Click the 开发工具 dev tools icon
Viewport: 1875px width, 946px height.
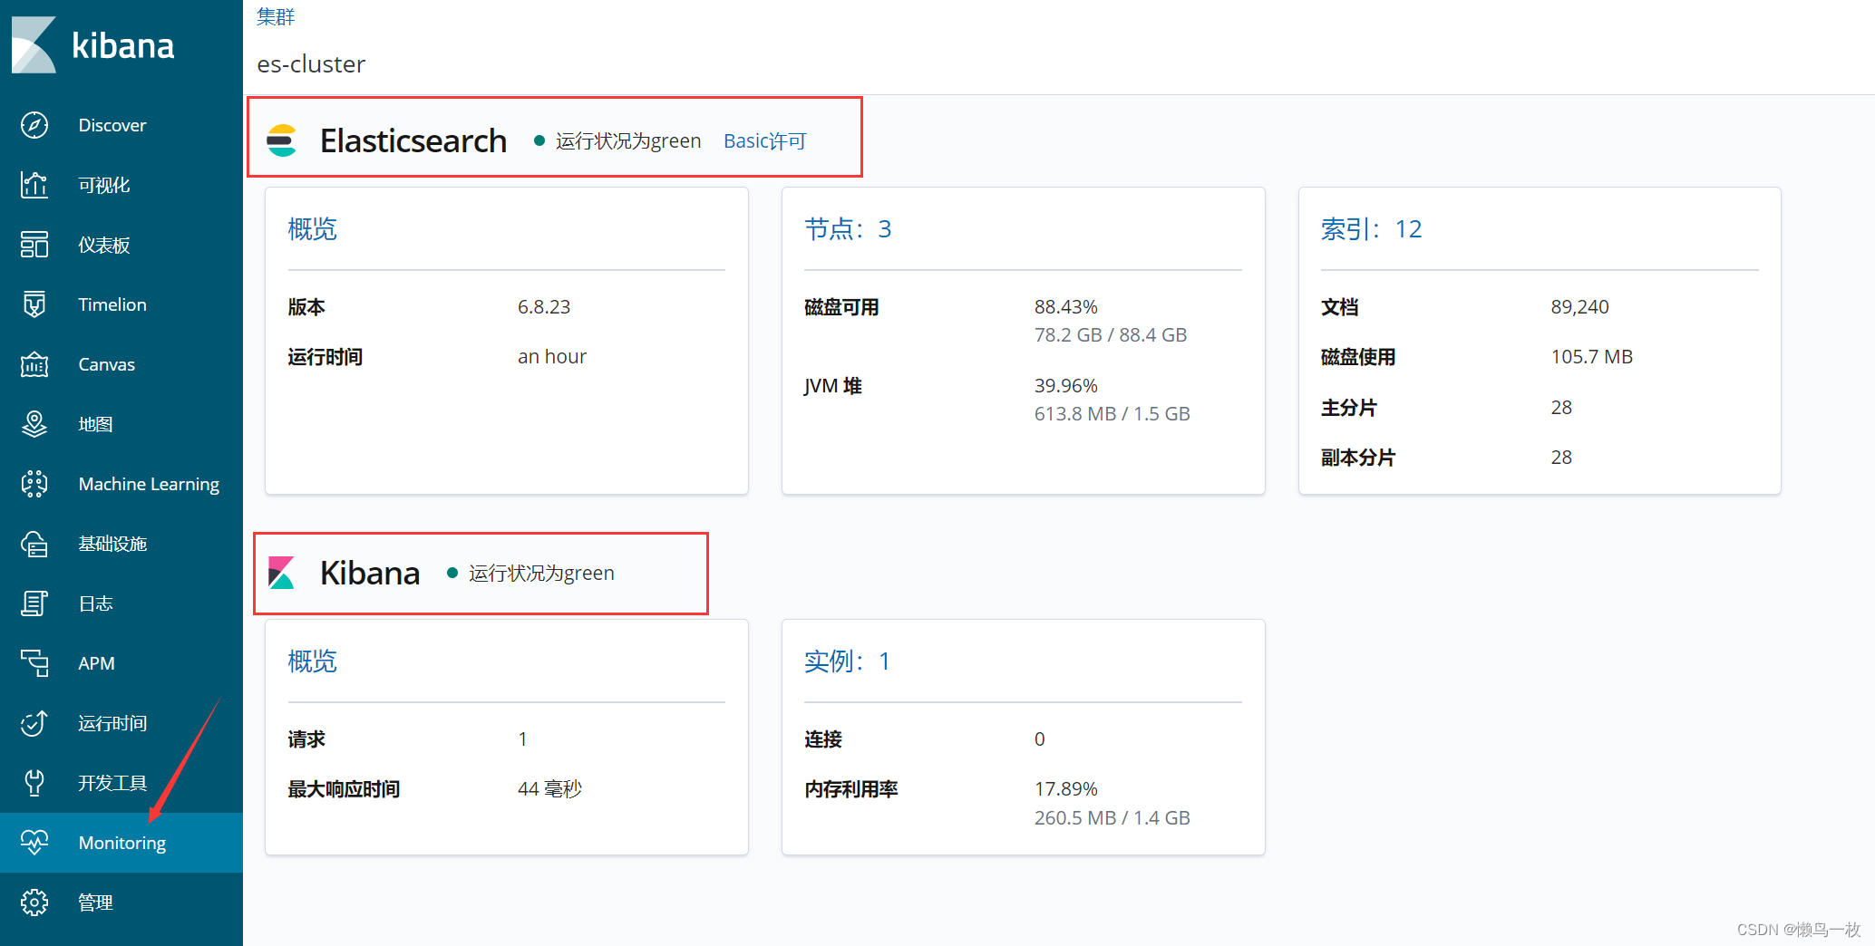coord(34,783)
